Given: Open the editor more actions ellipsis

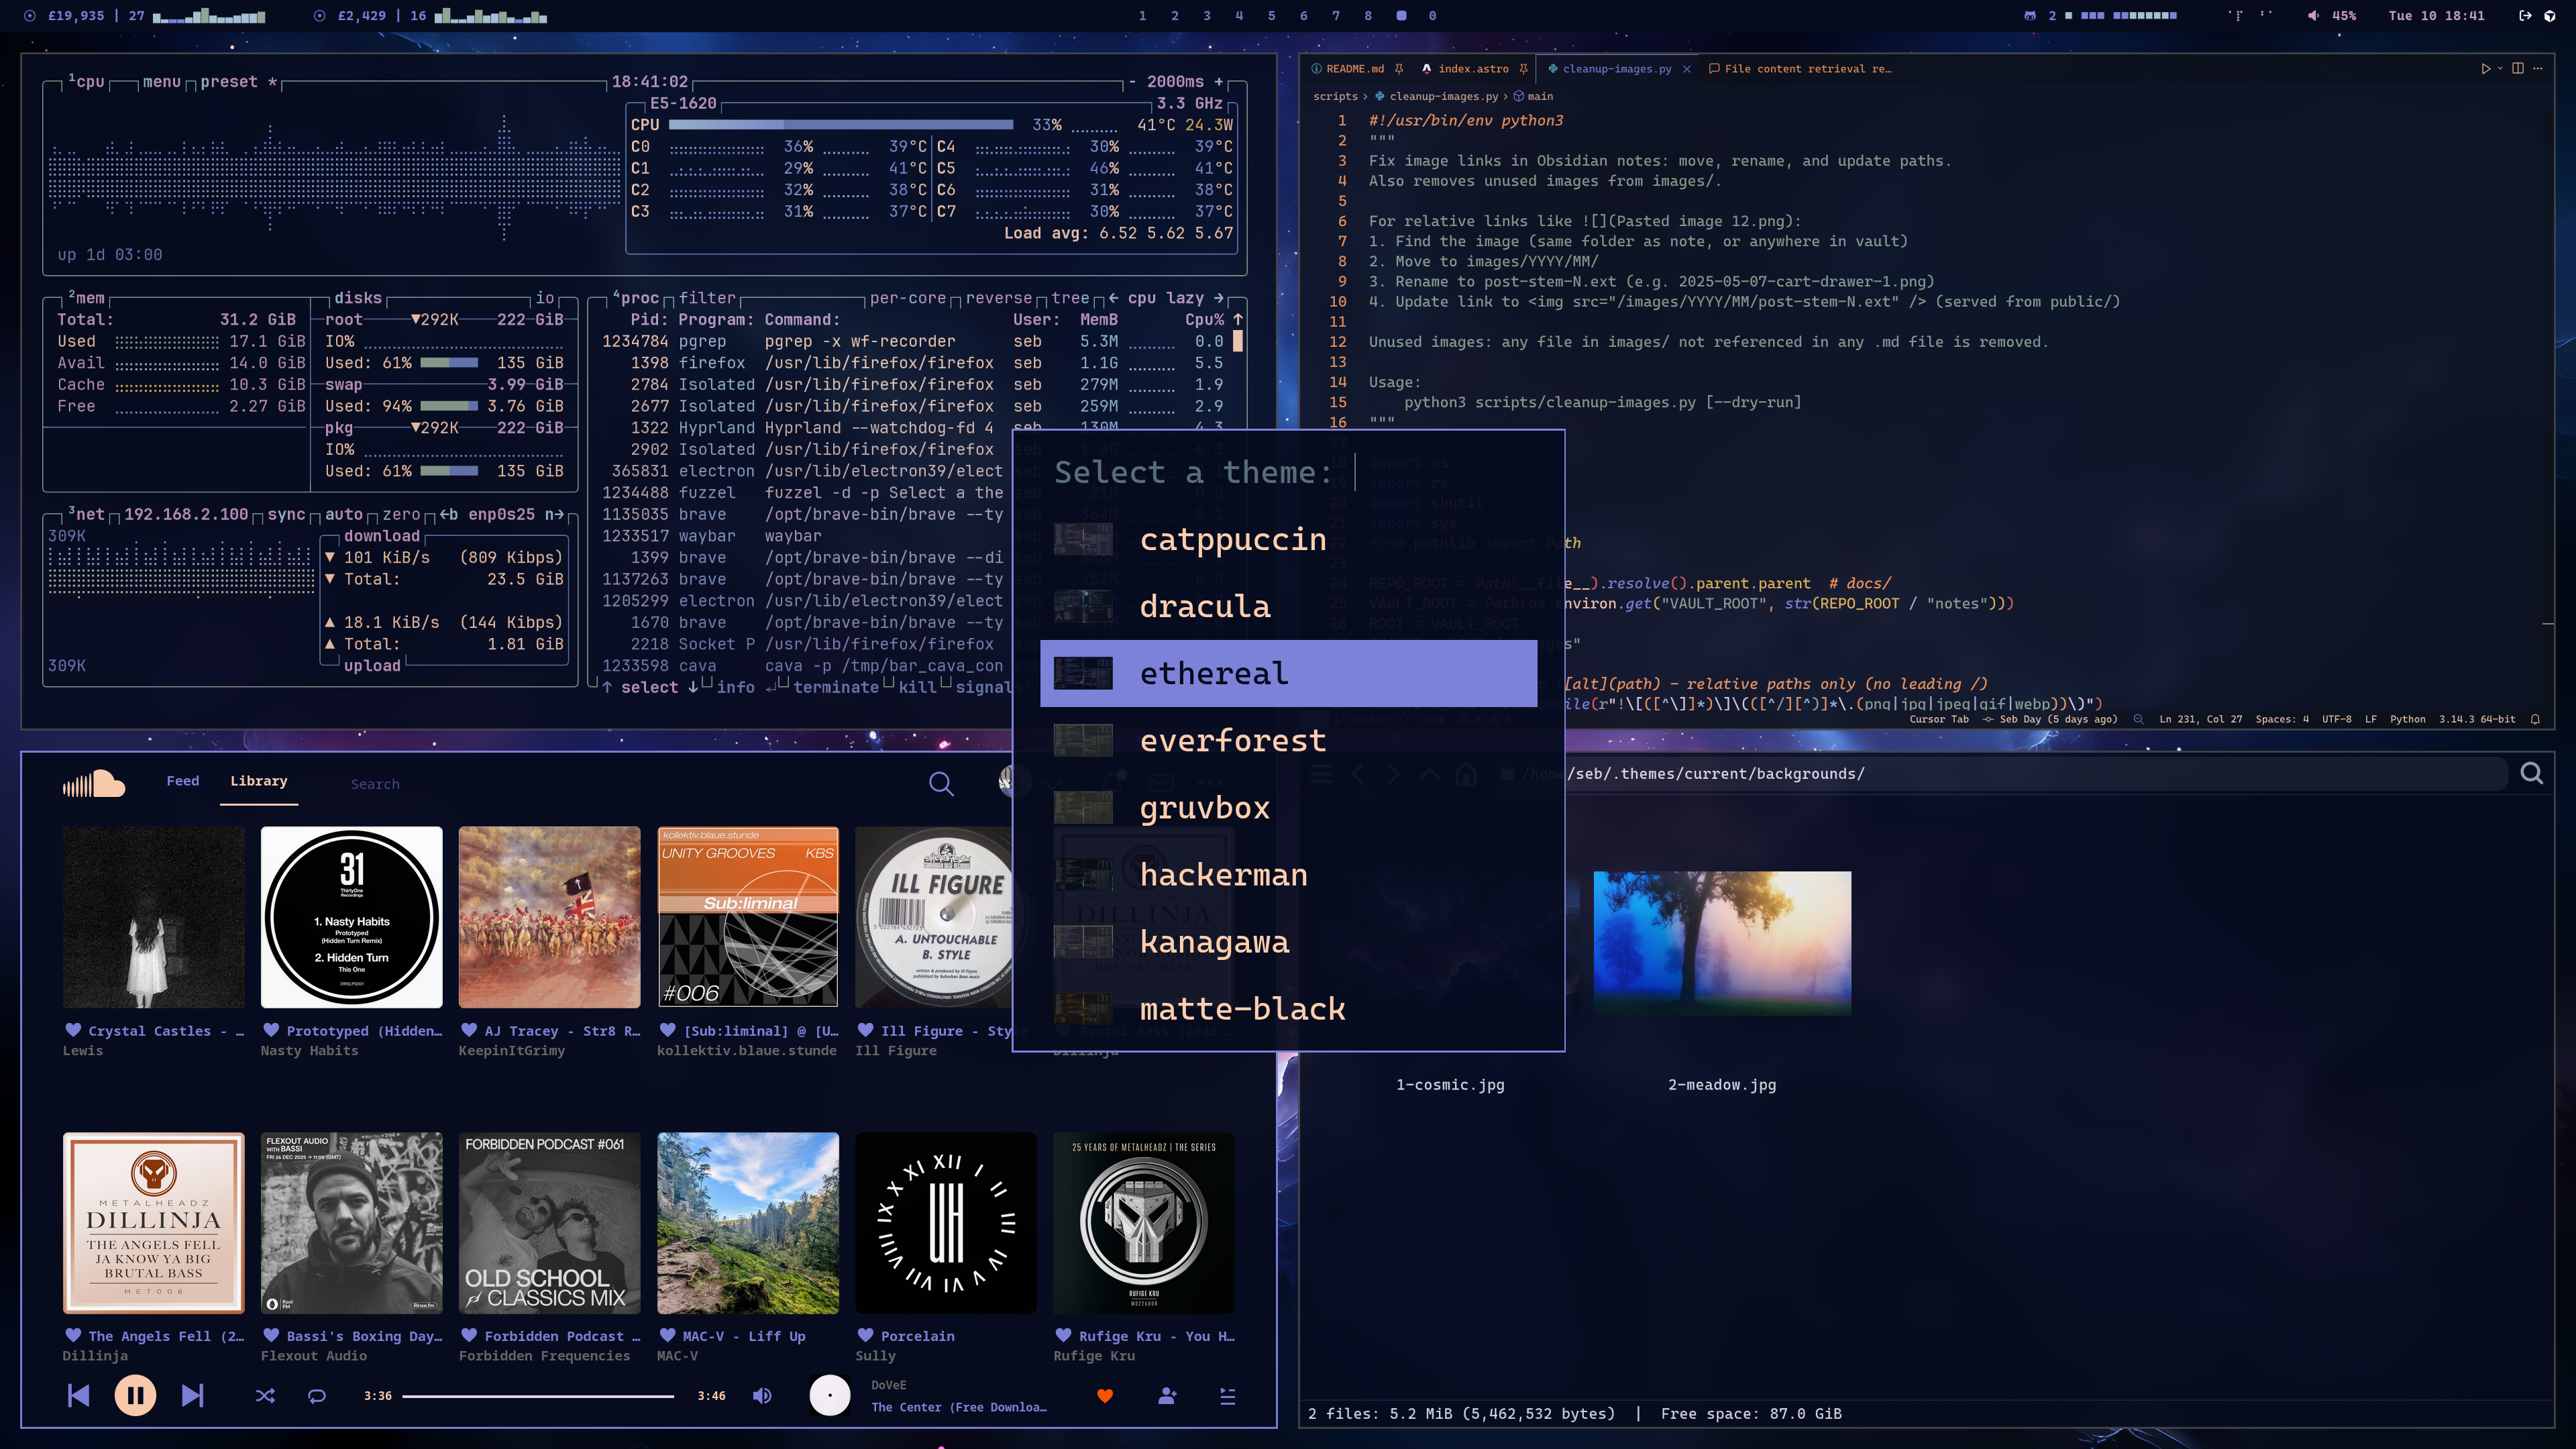Looking at the screenshot, I should (x=2539, y=69).
